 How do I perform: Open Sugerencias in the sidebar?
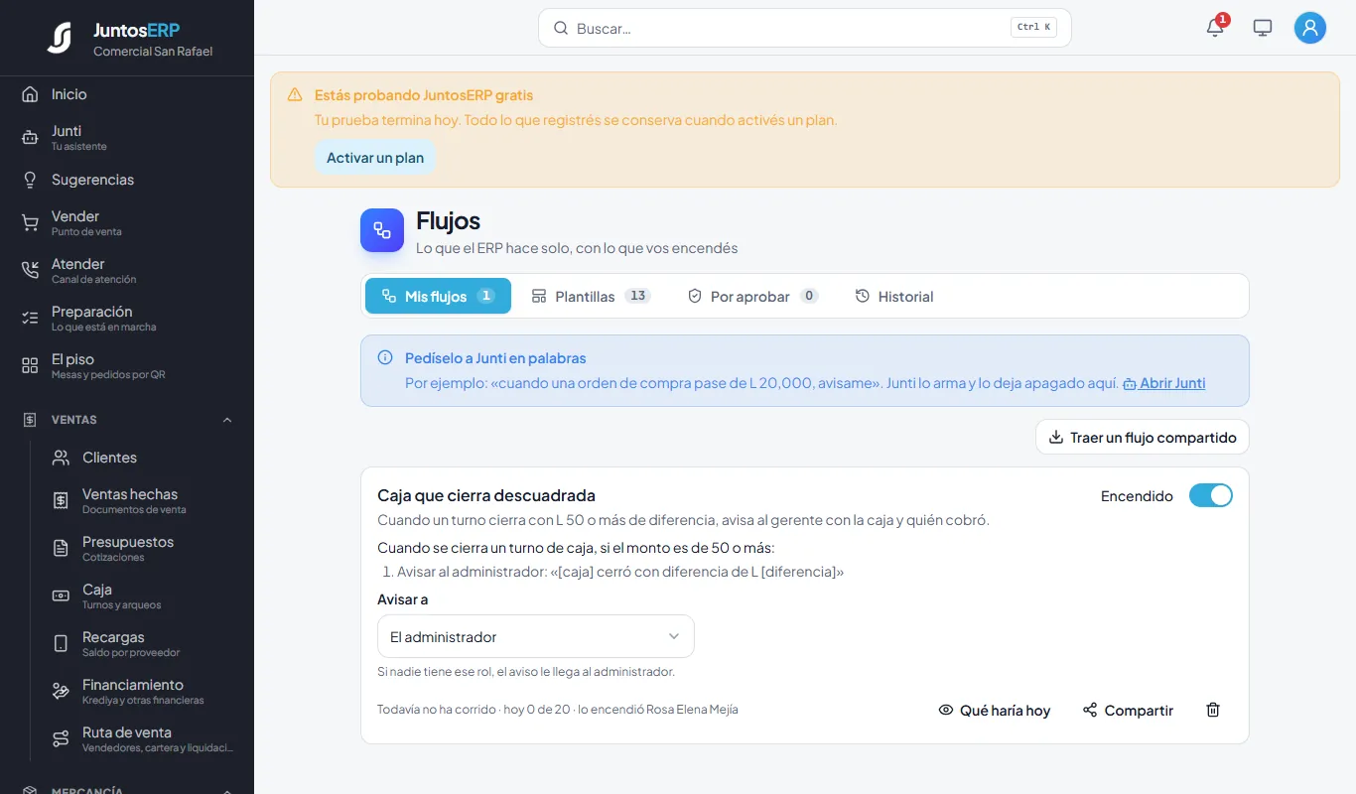pos(127,180)
